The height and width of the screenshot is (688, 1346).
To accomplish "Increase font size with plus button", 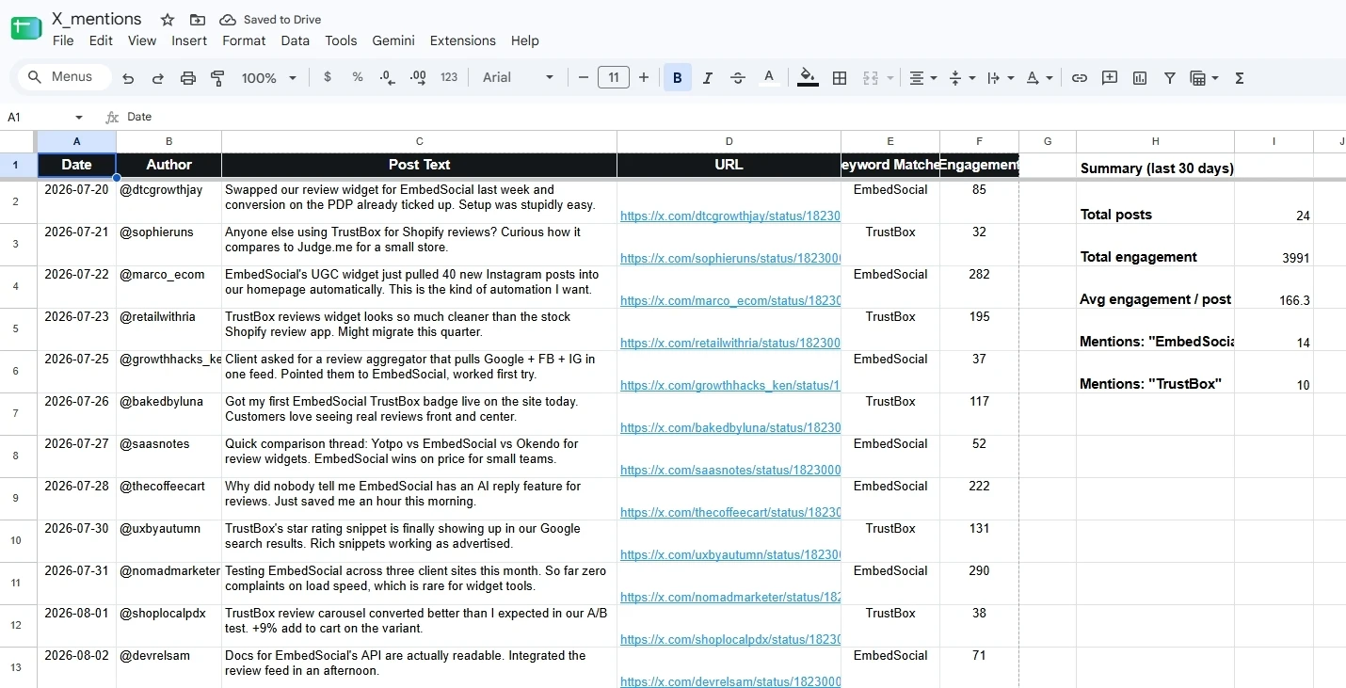I will (644, 77).
